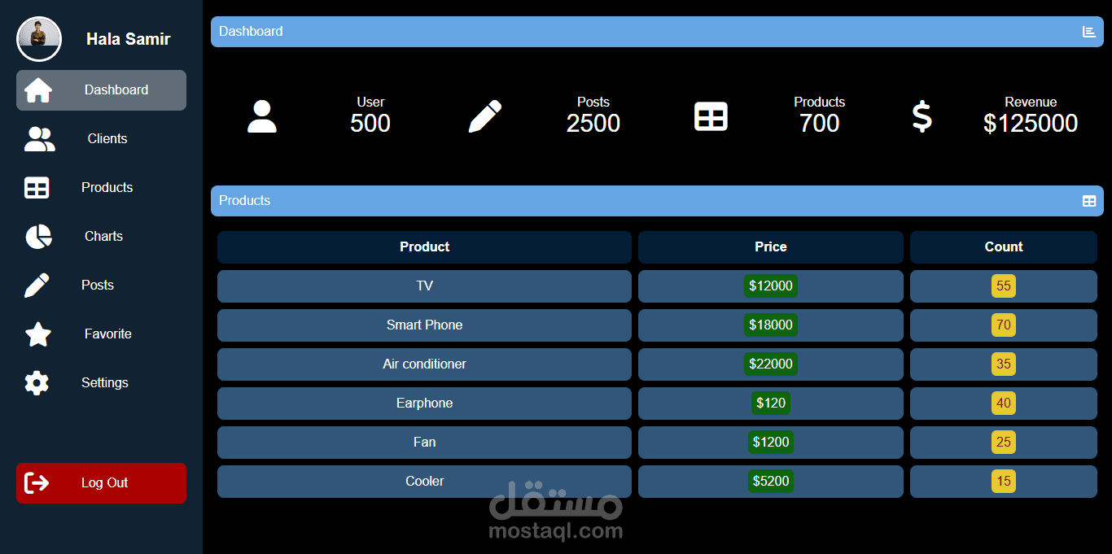1112x554 pixels.
Task: Click the chart icon in the Dashboard header bar
Action: click(x=1089, y=31)
